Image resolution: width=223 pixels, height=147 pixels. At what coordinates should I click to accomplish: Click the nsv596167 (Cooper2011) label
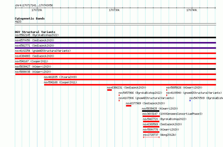pyautogui.click(x=32, y=61)
